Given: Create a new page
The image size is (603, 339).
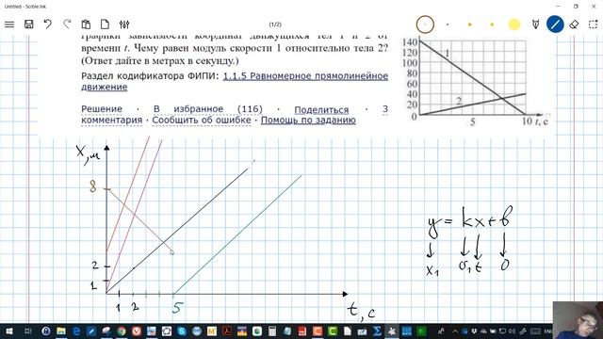Looking at the screenshot, I should pyautogui.click(x=105, y=24).
